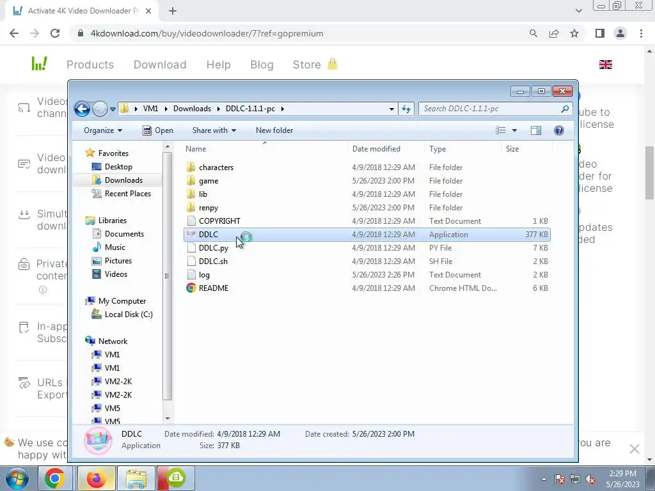
Task: Toggle the preview pane icon
Action: tap(536, 130)
